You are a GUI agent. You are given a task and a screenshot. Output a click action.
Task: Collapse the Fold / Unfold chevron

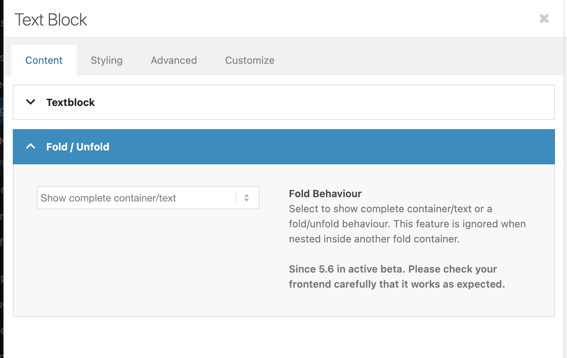click(31, 147)
